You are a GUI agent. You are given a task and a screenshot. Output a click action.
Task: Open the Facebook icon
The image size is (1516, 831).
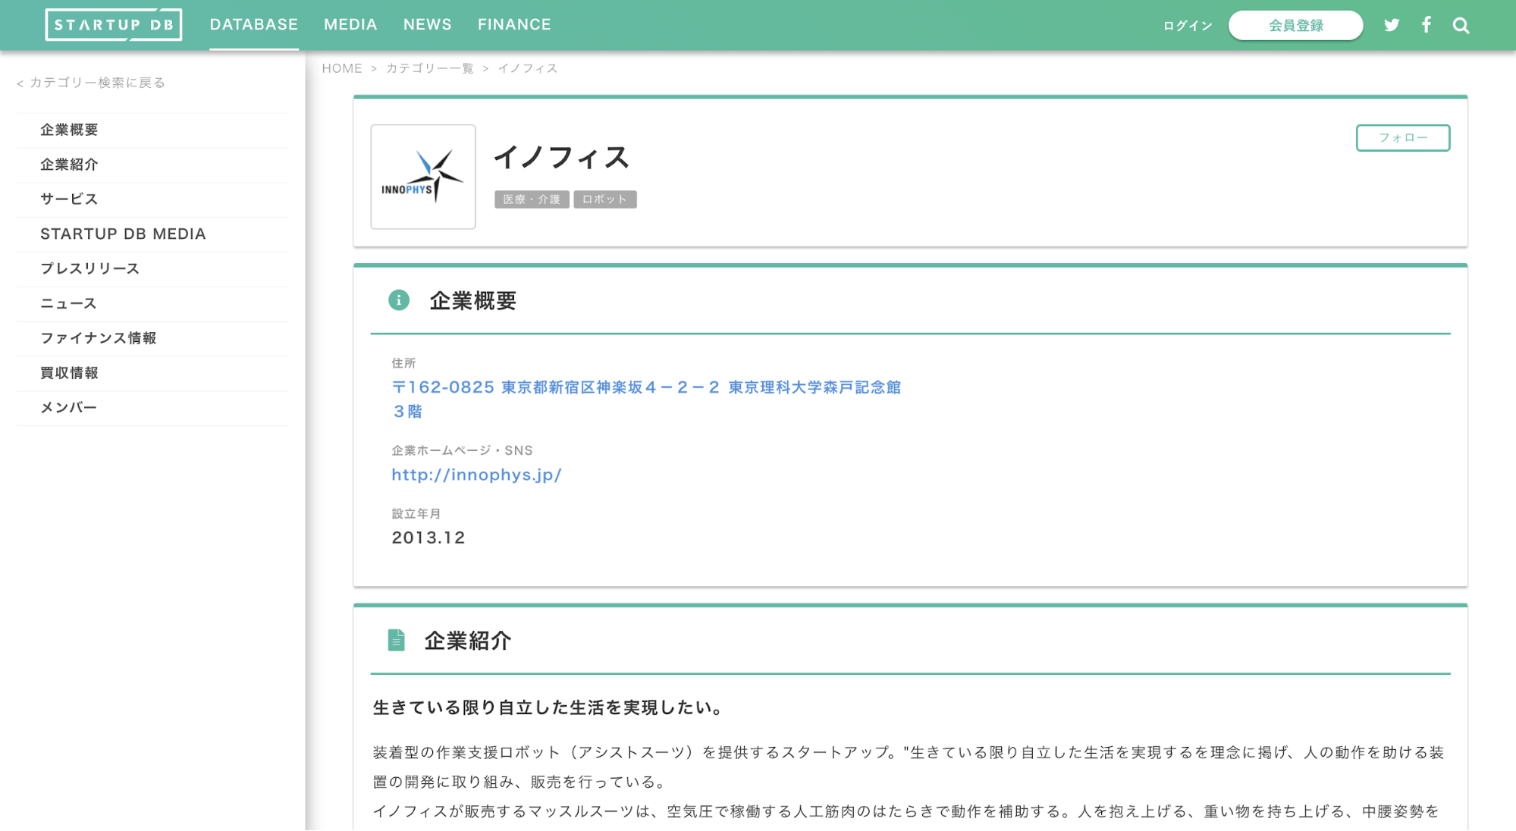click(x=1427, y=24)
